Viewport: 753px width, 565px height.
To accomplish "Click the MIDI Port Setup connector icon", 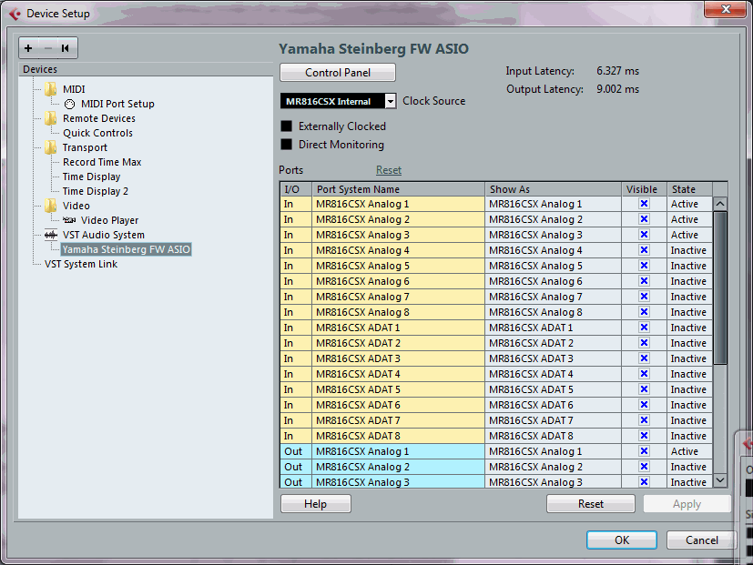I will coord(69,104).
